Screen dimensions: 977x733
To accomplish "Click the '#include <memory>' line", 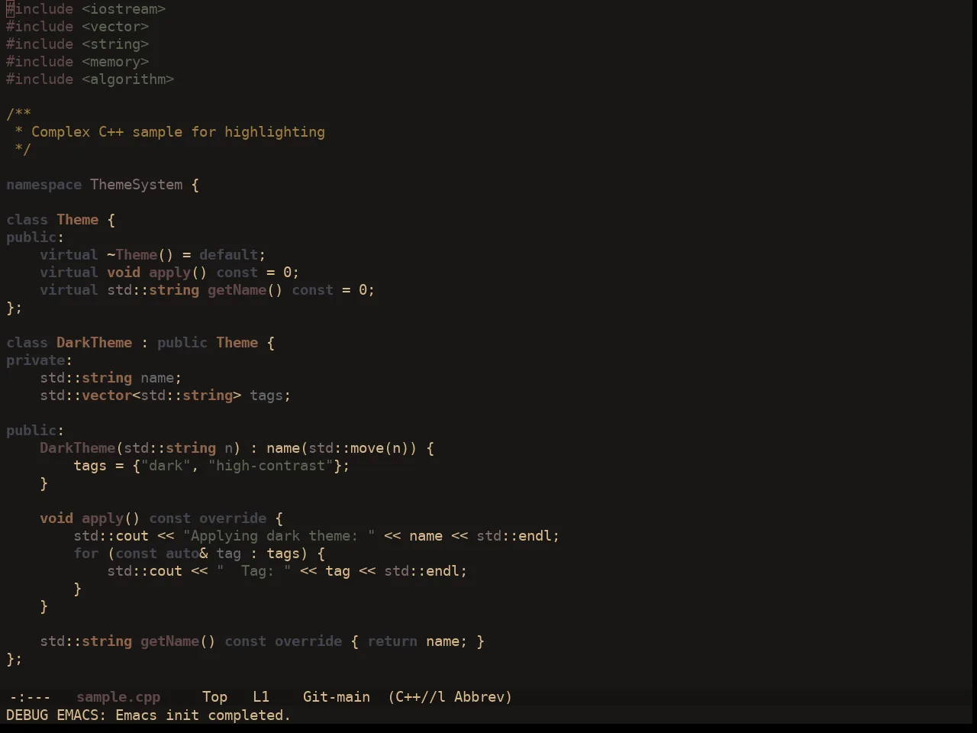I will pyautogui.click(x=78, y=62).
